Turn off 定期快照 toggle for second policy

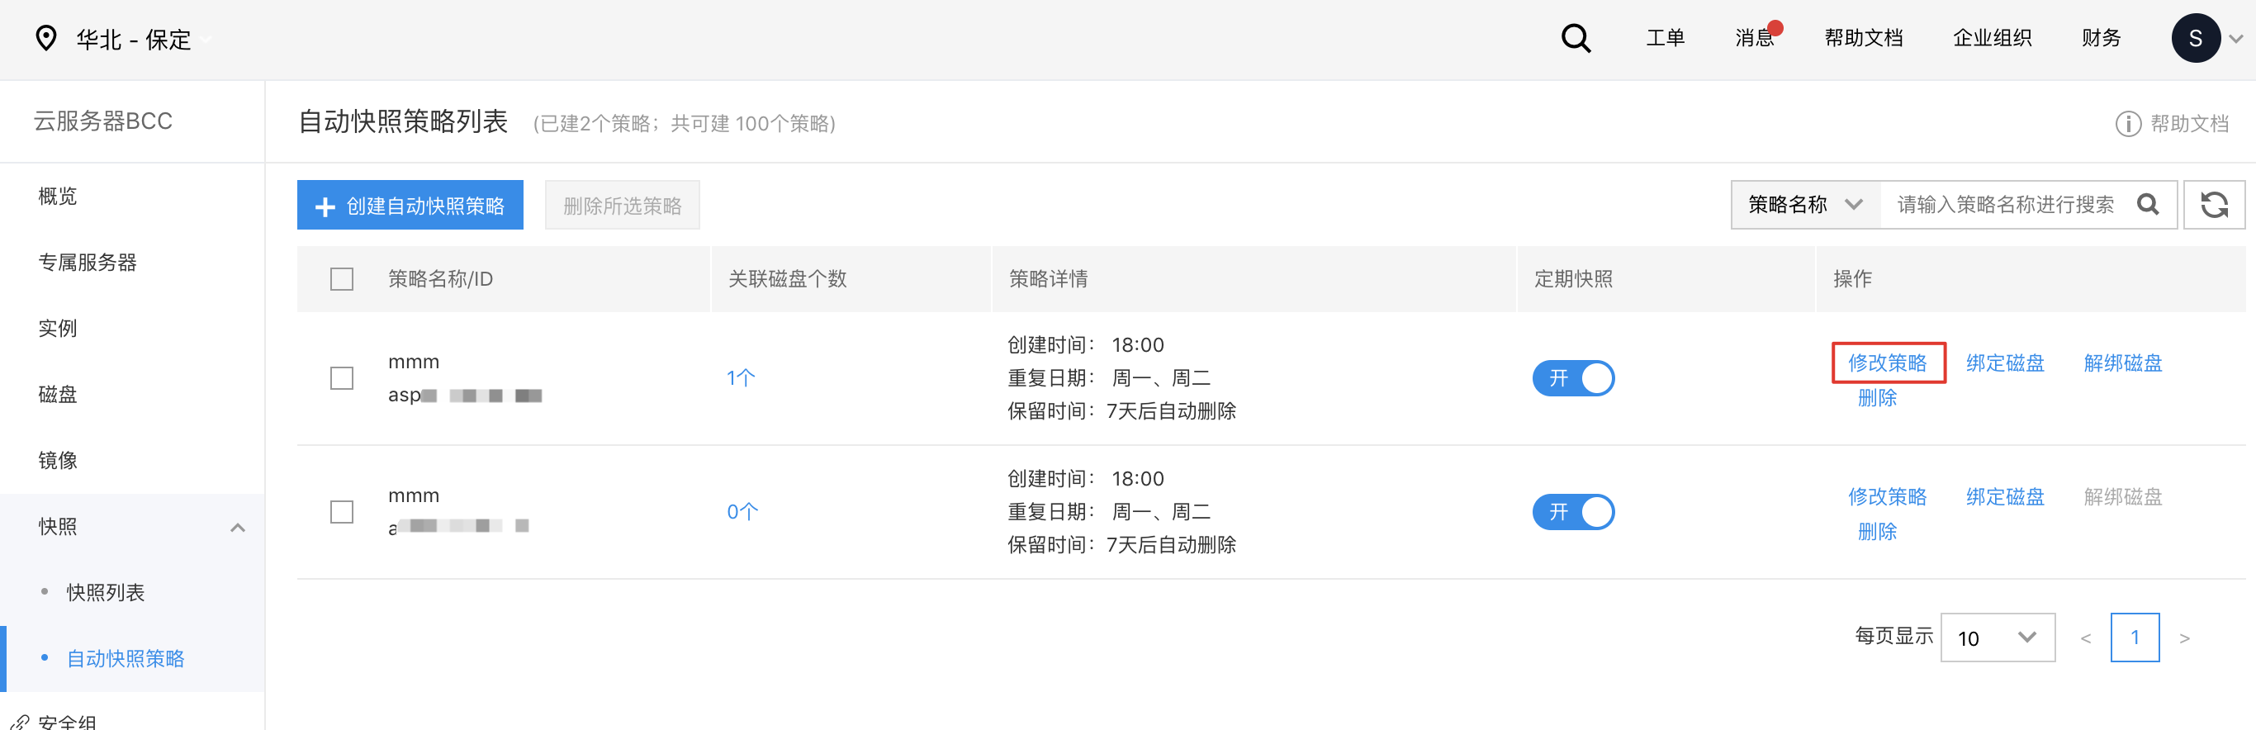click(x=1573, y=512)
